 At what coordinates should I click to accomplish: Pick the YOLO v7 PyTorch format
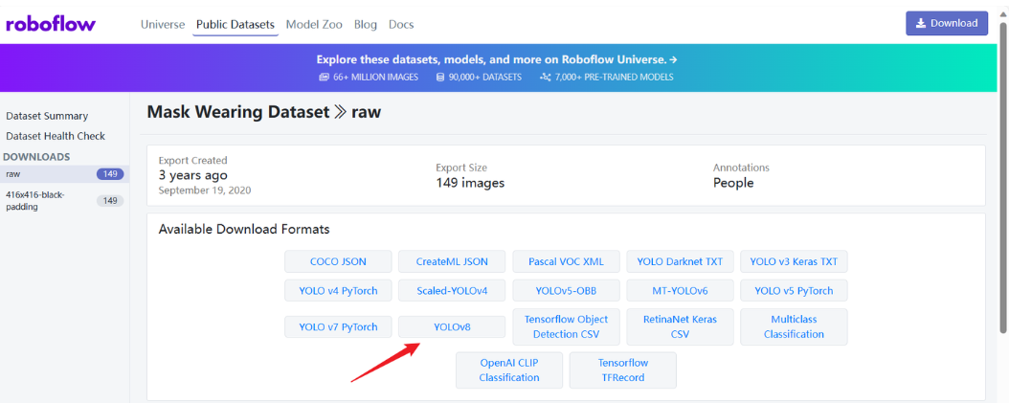point(339,326)
